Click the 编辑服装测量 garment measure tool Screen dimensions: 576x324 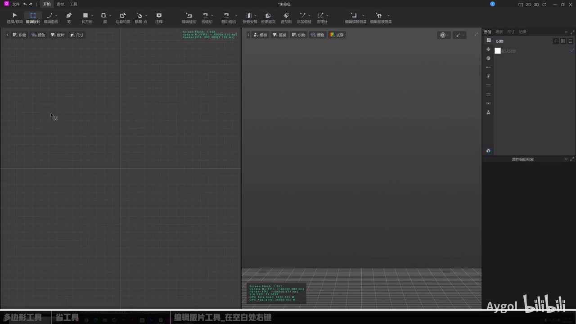click(380, 18)
